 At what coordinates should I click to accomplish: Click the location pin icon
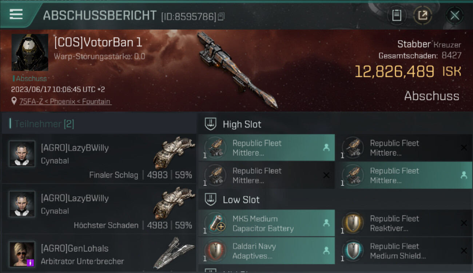pos(14,102)
